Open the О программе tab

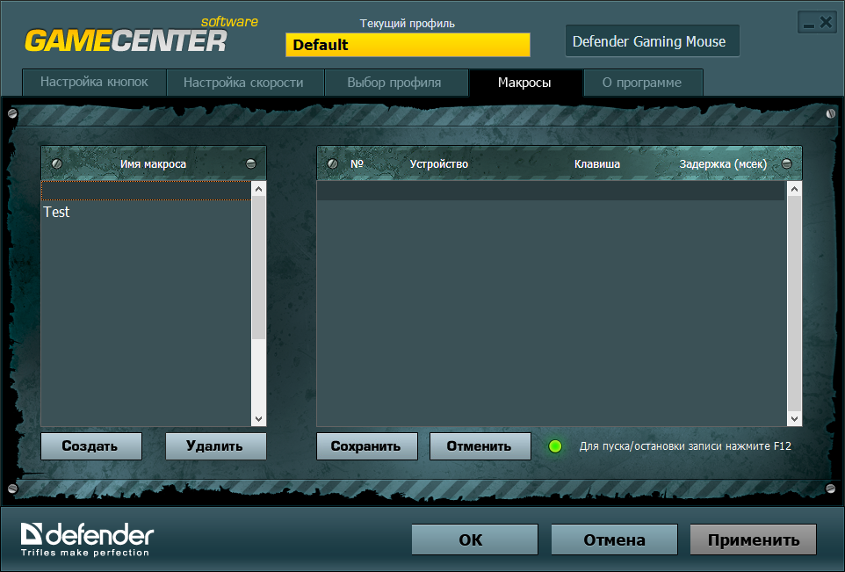click(x=642, y=83)
